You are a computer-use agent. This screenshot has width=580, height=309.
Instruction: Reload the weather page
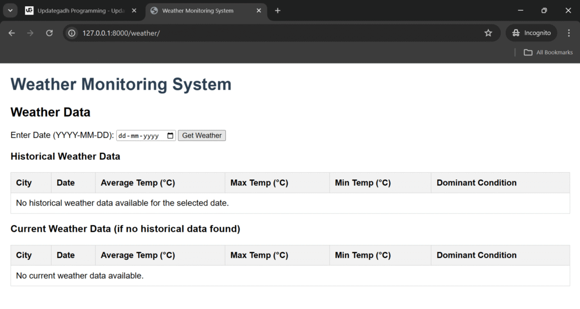(x=49, y=33)
